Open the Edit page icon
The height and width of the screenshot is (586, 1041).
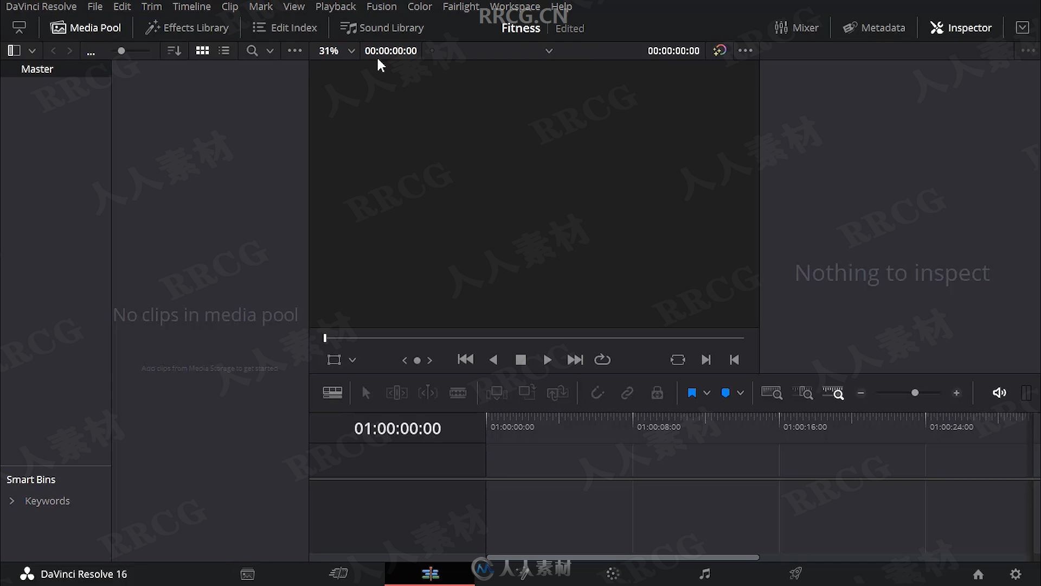[x=430, y=574]
